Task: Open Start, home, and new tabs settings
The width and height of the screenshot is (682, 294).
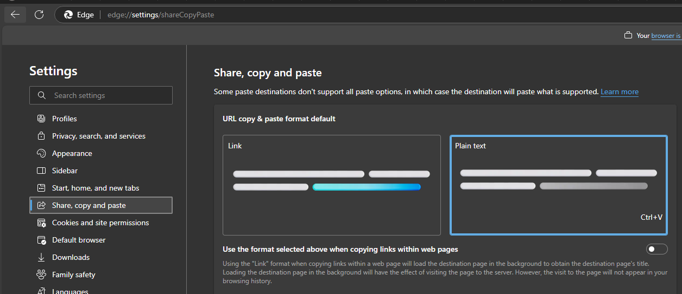Action: tap(96, 188)
